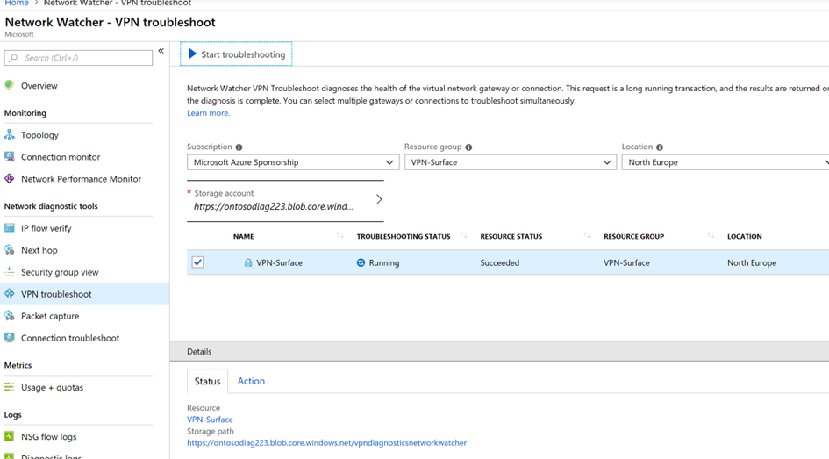Collapse the sidebar with double chevron
Viewport: 829px width, 459px height.
(x=161, y=51)
